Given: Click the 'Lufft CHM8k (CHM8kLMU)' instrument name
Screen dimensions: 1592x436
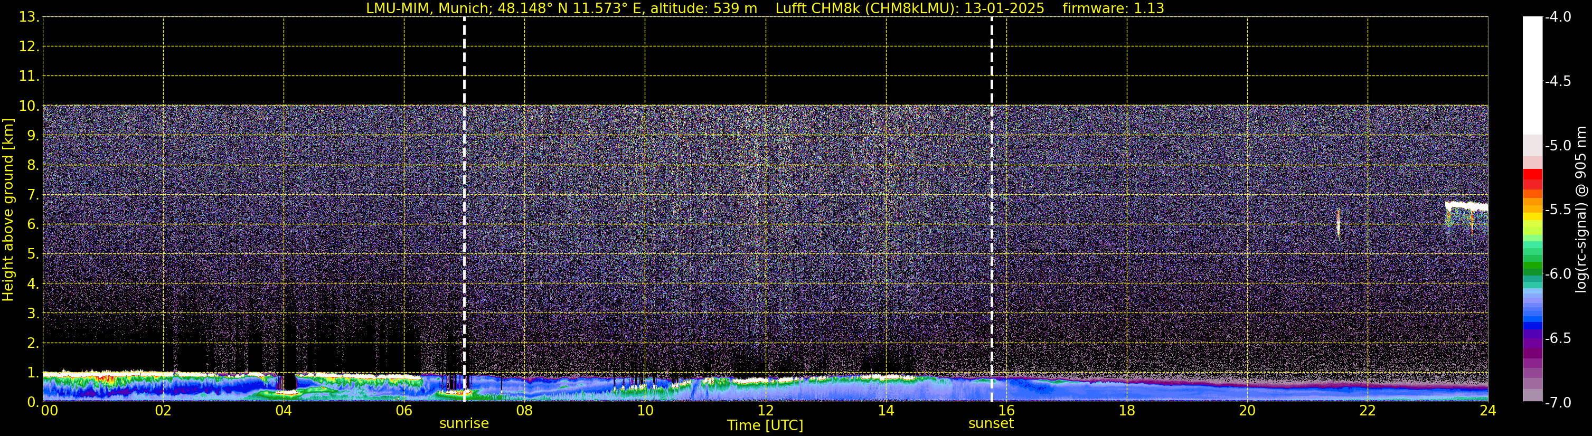Looking at the screenshot, I should [x=866, y=8].
